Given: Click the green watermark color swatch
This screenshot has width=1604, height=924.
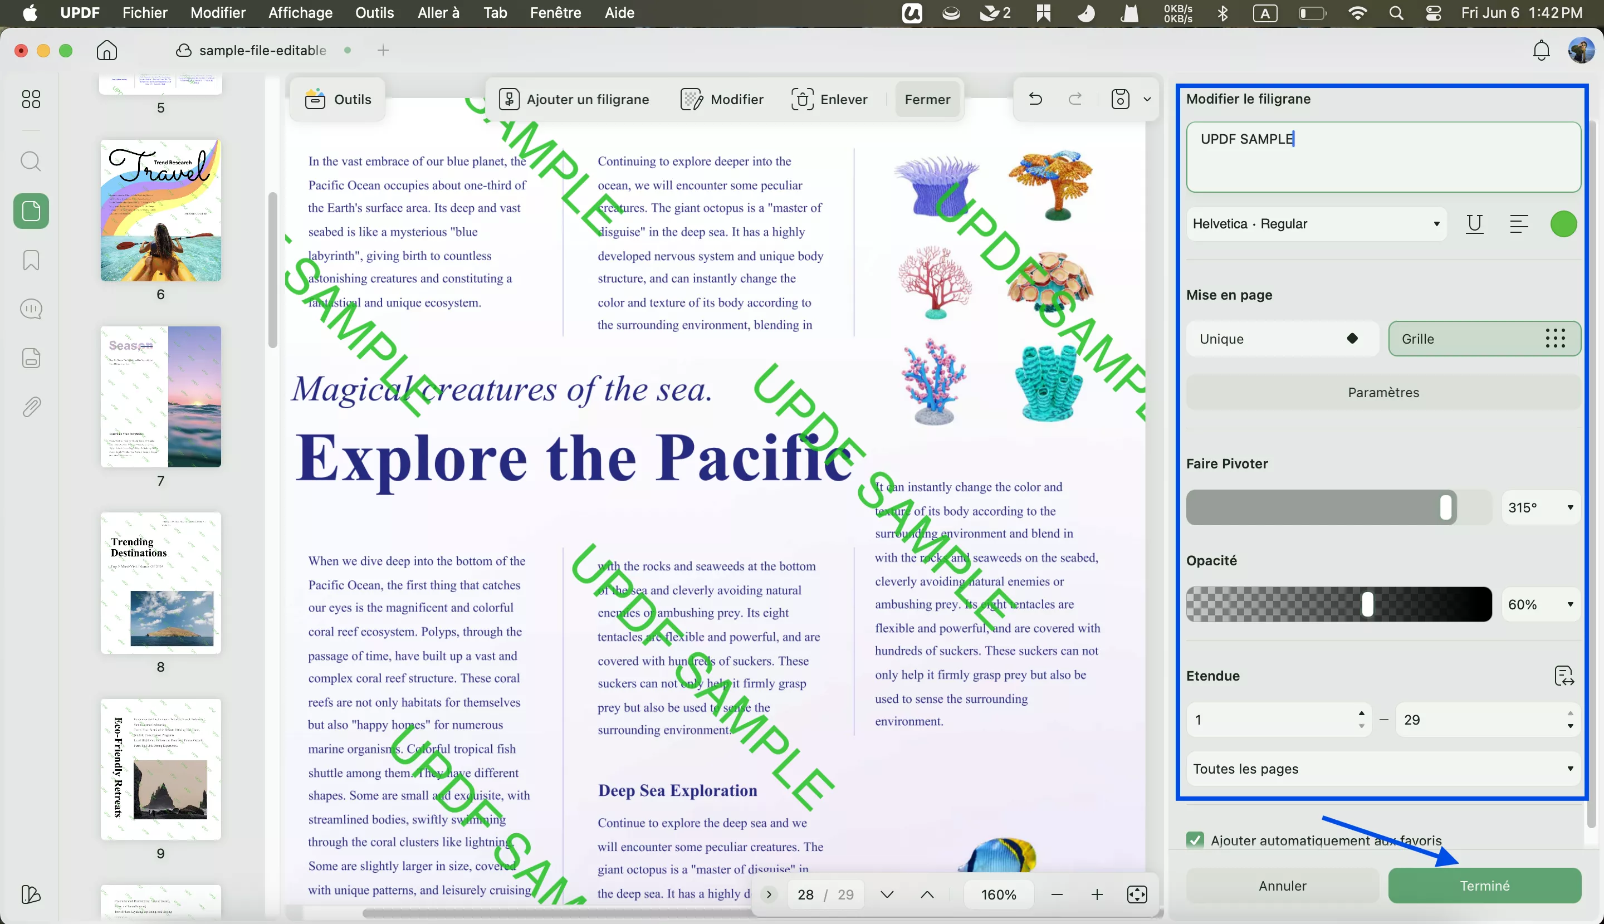Looking at the screenshot, I should click(x=1563, y=224).
